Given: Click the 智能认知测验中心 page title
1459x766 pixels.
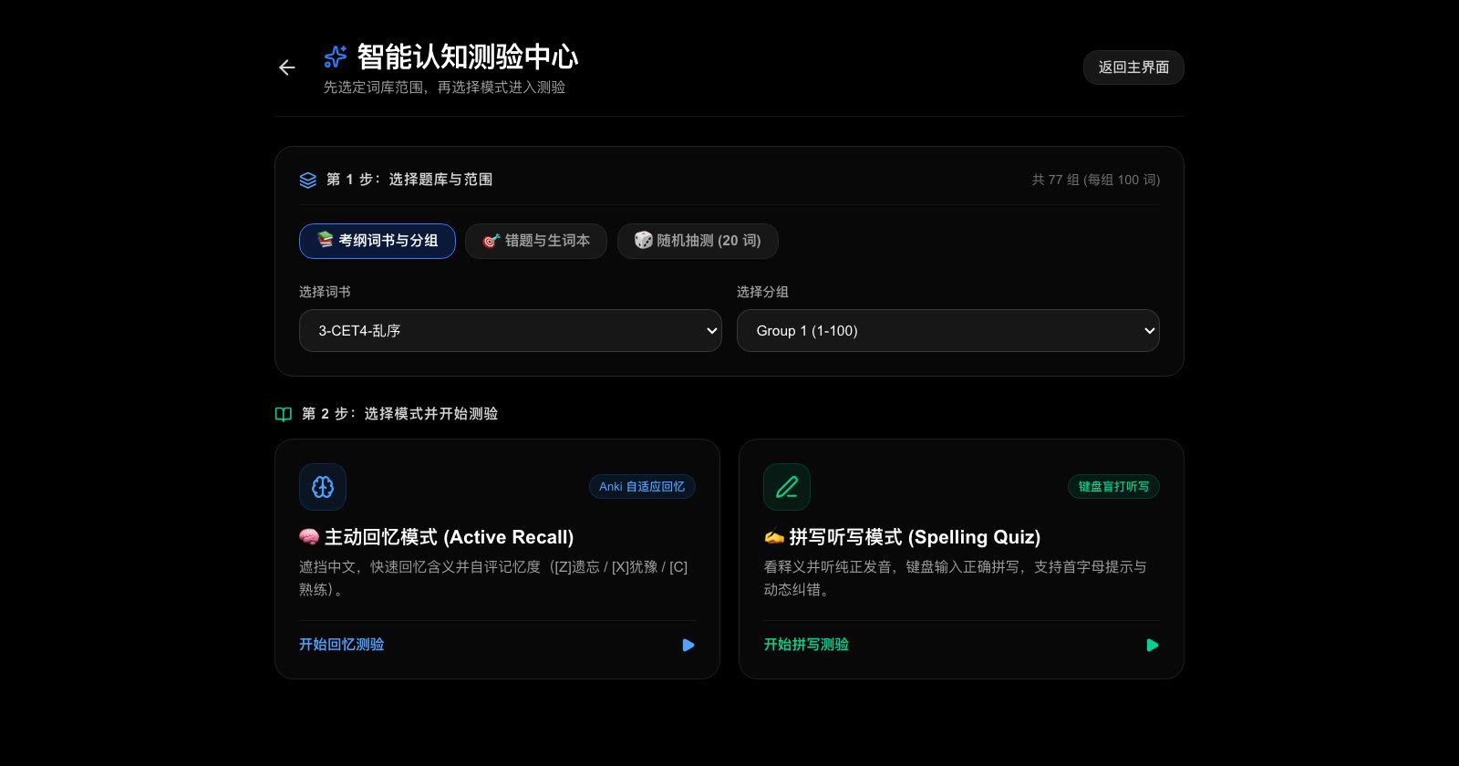Looking at the screenshot, I should click(468, 57).
